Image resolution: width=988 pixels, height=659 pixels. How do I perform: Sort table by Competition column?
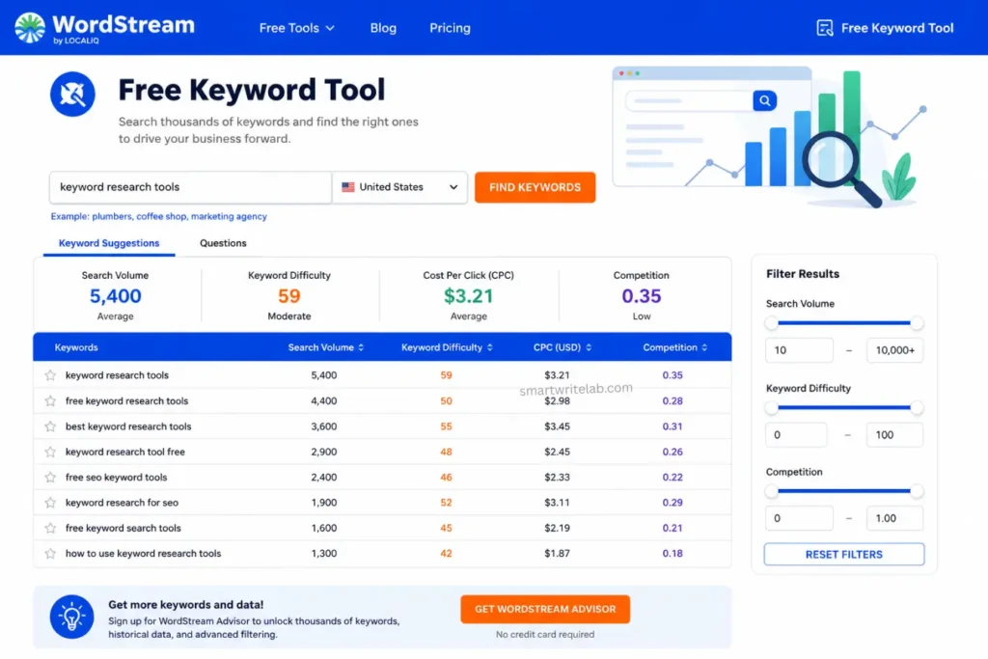tap(674, 347)
